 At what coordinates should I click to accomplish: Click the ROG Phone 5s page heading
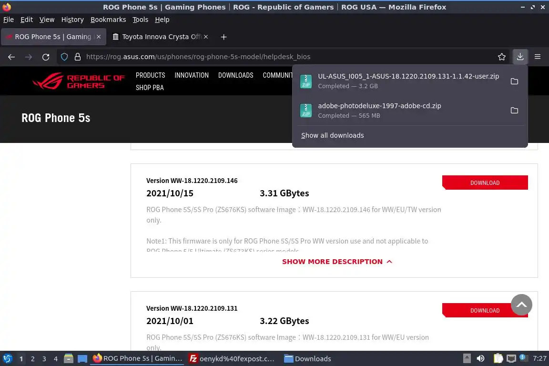point(56,118)
